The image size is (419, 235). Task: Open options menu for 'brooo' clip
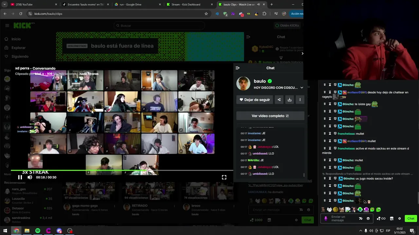[x=234, y=206]
